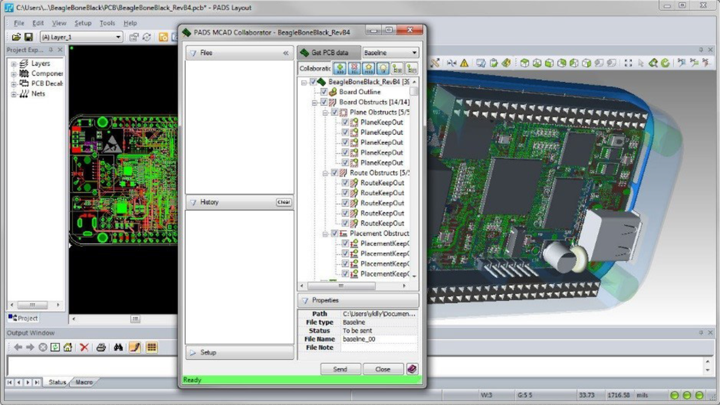Open the Tools menu
Viewport: 720px width, 405px height.
pos(107,23)
